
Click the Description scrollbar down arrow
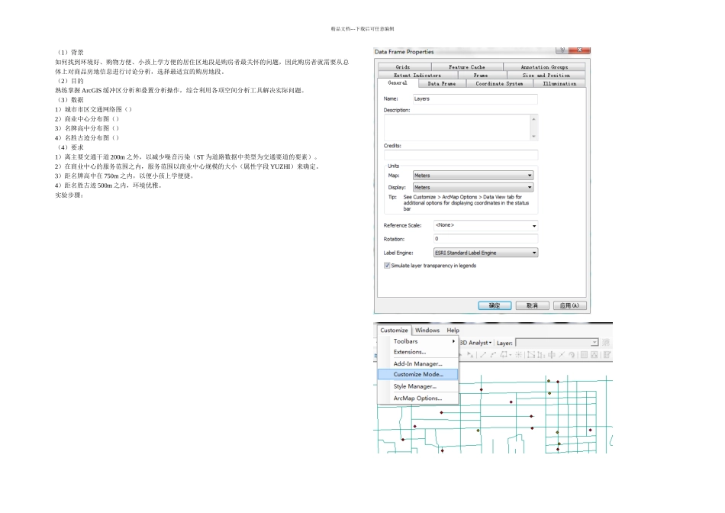534,137
